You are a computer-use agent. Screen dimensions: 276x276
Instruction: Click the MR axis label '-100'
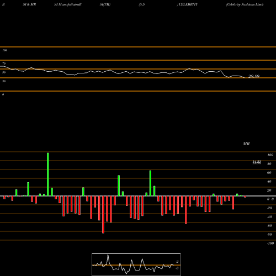pyautogui.click(x=270, y=243)
